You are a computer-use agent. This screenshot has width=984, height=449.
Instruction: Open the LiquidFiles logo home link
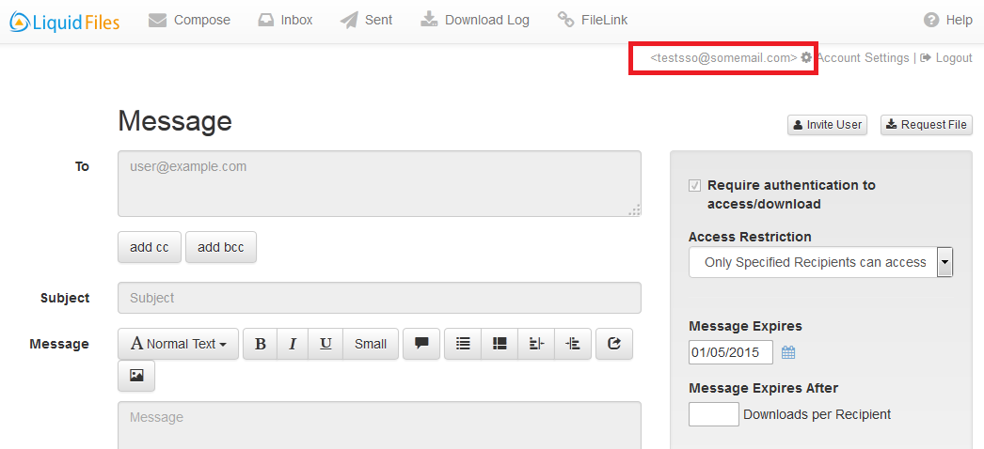point(65,22)
